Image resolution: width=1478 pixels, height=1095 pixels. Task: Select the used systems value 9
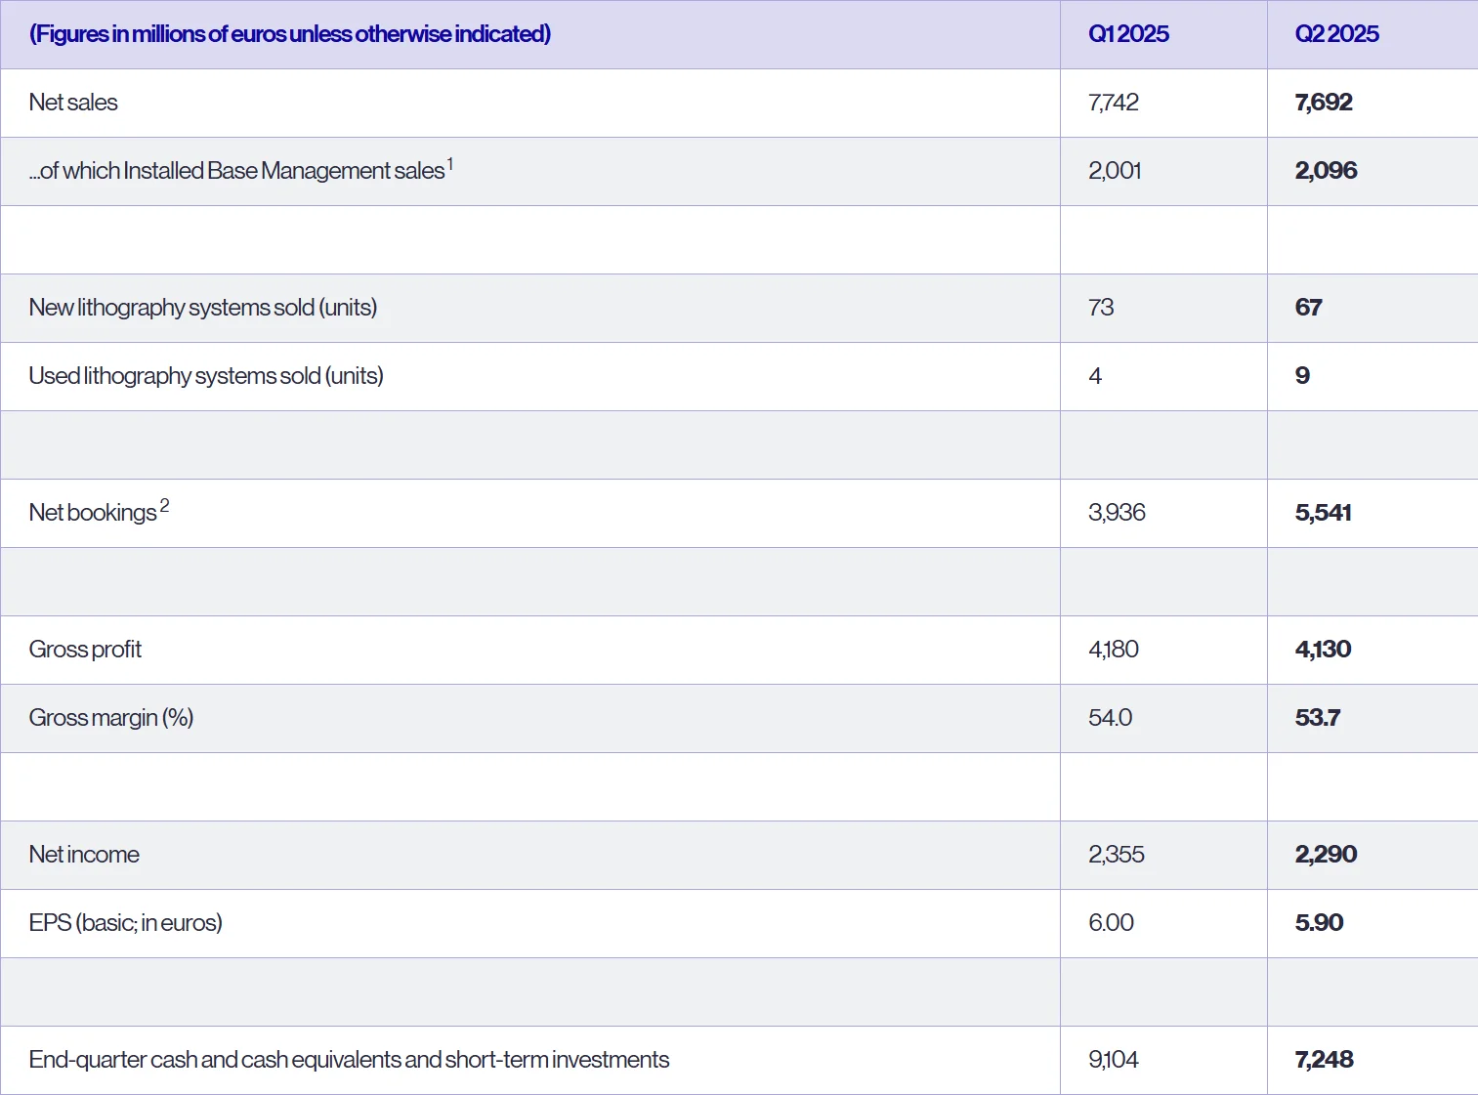pyautogui.click(x=1302, y=376)
